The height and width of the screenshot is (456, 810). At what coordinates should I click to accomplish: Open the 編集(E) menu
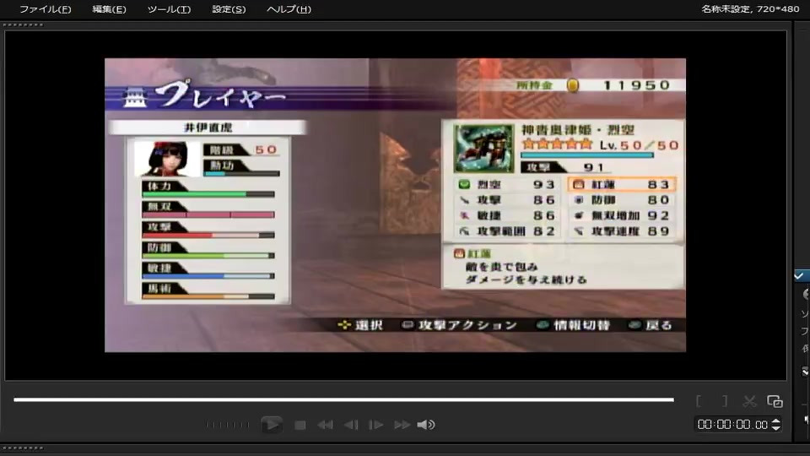[x=109, y=9]
